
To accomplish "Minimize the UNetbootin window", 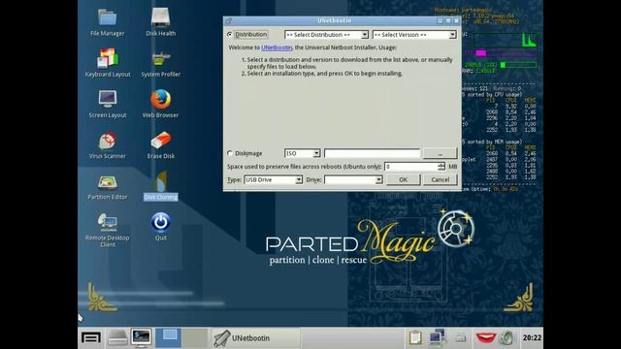I will tap(440, 20).
